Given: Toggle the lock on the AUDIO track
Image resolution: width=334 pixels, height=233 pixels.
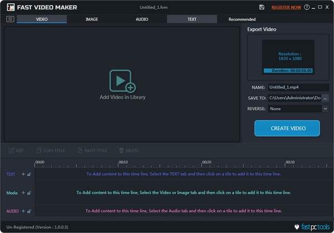Looking at the screenshot, I should point(29,211).
